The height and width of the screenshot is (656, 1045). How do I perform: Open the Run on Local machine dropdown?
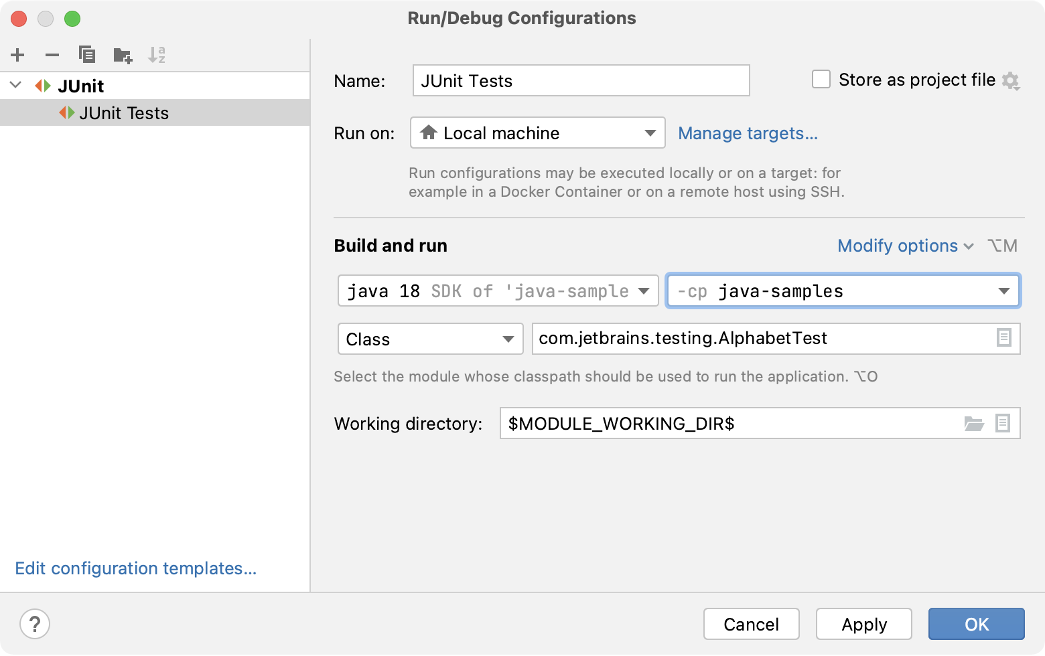tap(538, 133)
